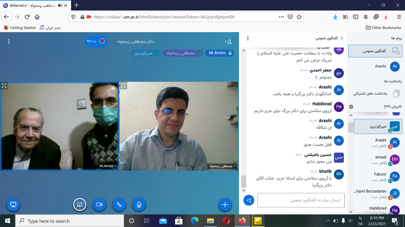Image resolution: width=405 pixels, height=227 pixels.
Task: Open Firefox from the Windows taskbar
Action: 242,221
